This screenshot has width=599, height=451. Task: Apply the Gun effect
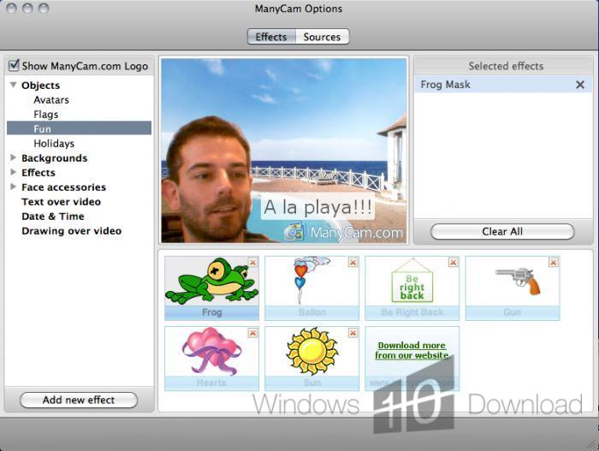pos(513,288)
